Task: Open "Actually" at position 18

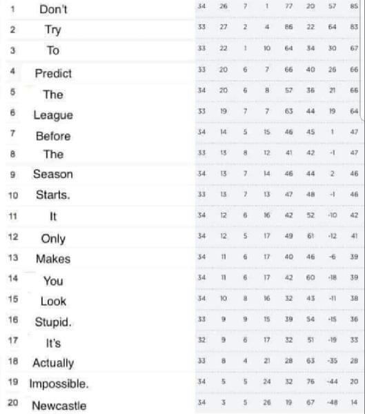Action: point(53,364)
